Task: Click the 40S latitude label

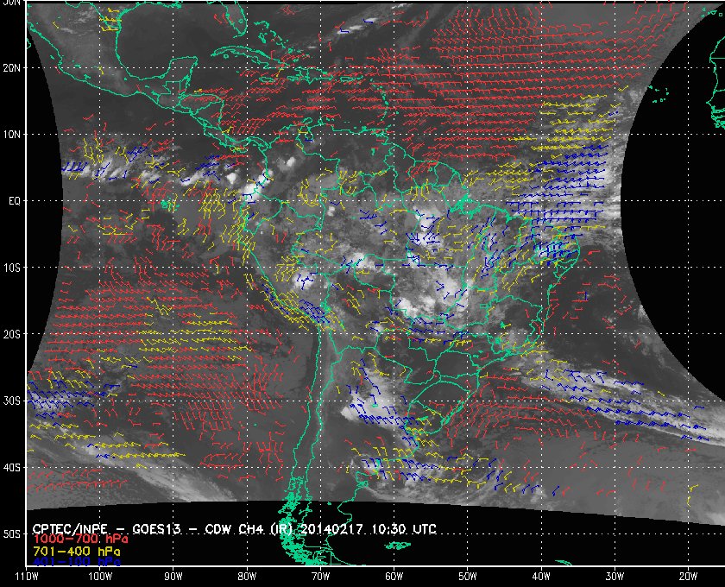Action: (11, 468)
